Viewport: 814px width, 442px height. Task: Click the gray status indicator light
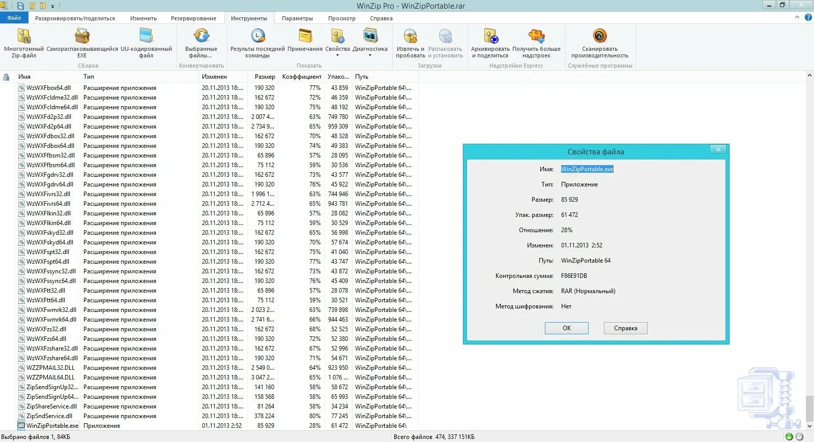(x=799, y=437)
